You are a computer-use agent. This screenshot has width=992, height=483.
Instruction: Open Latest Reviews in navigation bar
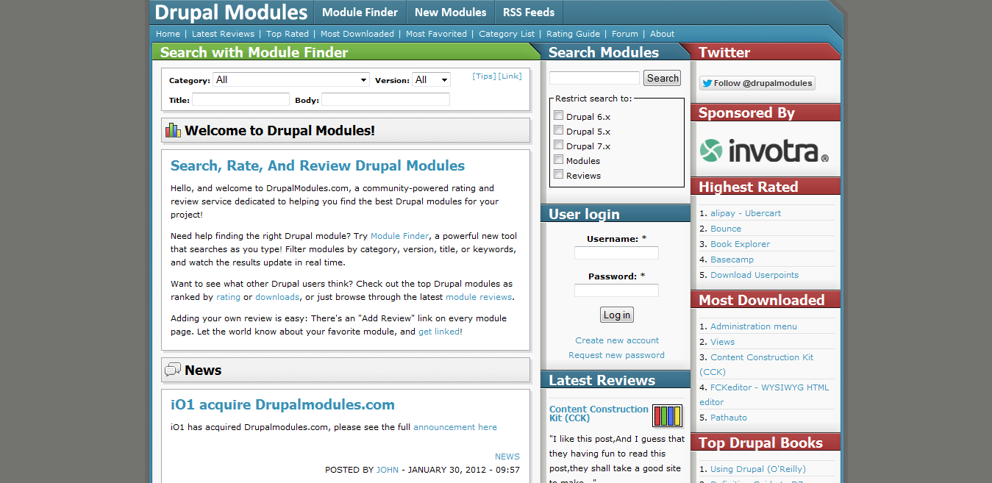[x=223, y=34]
